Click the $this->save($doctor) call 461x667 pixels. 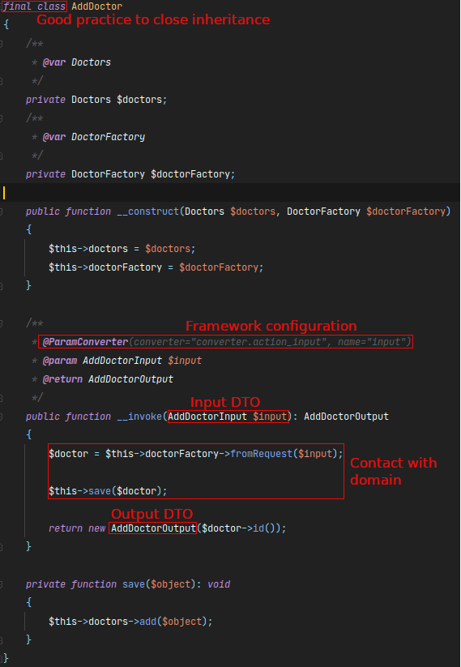pos(108,491)
